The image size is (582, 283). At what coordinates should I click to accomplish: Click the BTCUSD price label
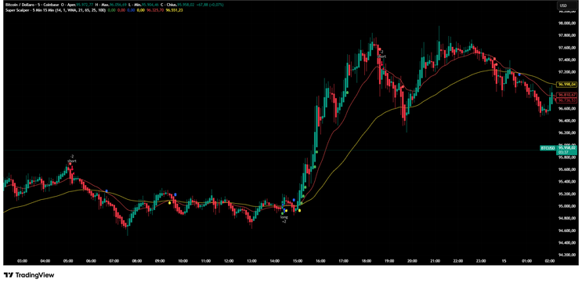pos(548,148)
